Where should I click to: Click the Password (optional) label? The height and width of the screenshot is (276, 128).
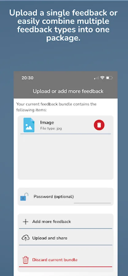tap(54, 197)
